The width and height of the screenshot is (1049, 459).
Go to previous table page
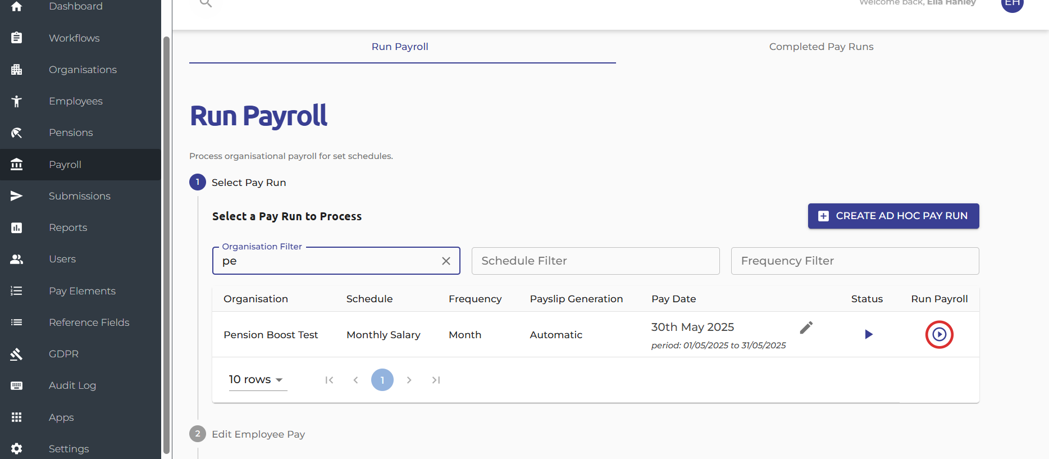click(x=355, y=380)
